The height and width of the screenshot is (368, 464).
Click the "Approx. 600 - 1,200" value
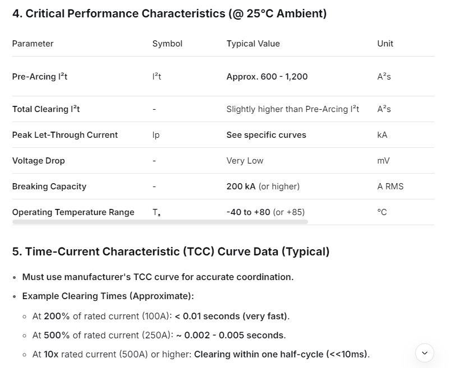[267, 77]
